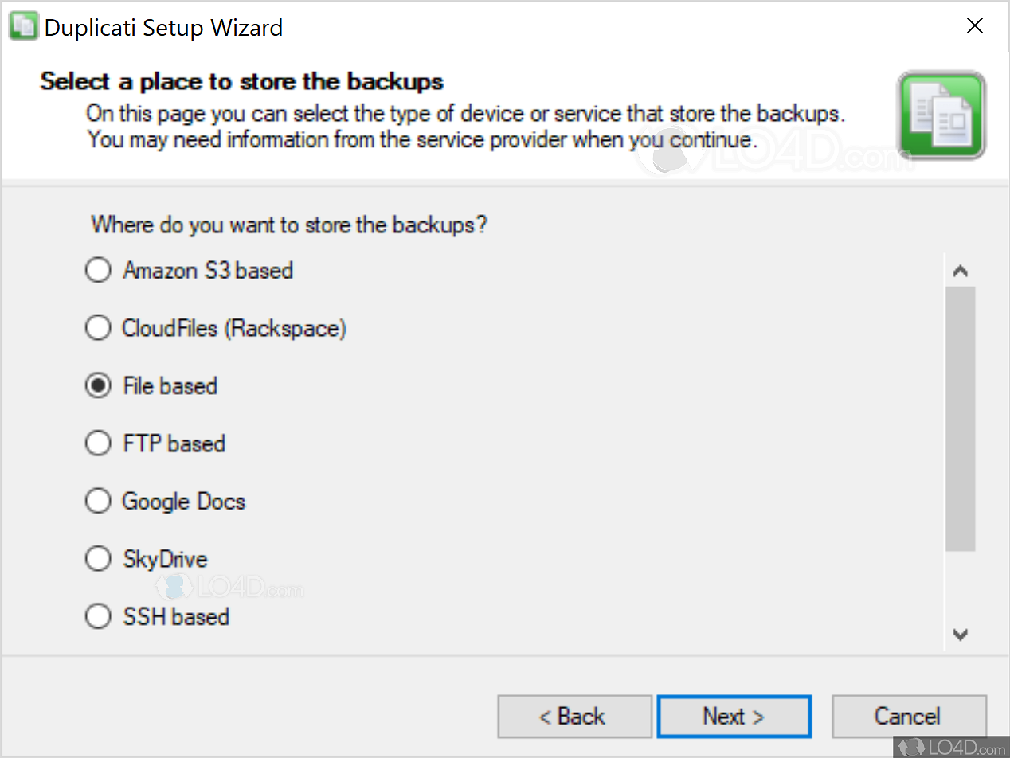Click the "Google Docs" label text
Image resolution: width=1010 pixels, height=758 pixels.
[x=184, y=502]
